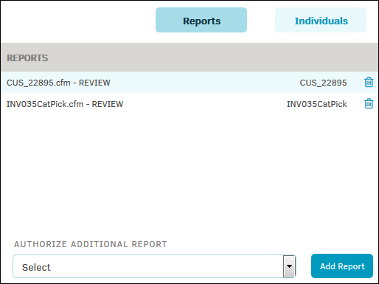Screen dimensions: 379x284
Task: Open the Authorize Additional Report dropdown
Action: [154, 266]
